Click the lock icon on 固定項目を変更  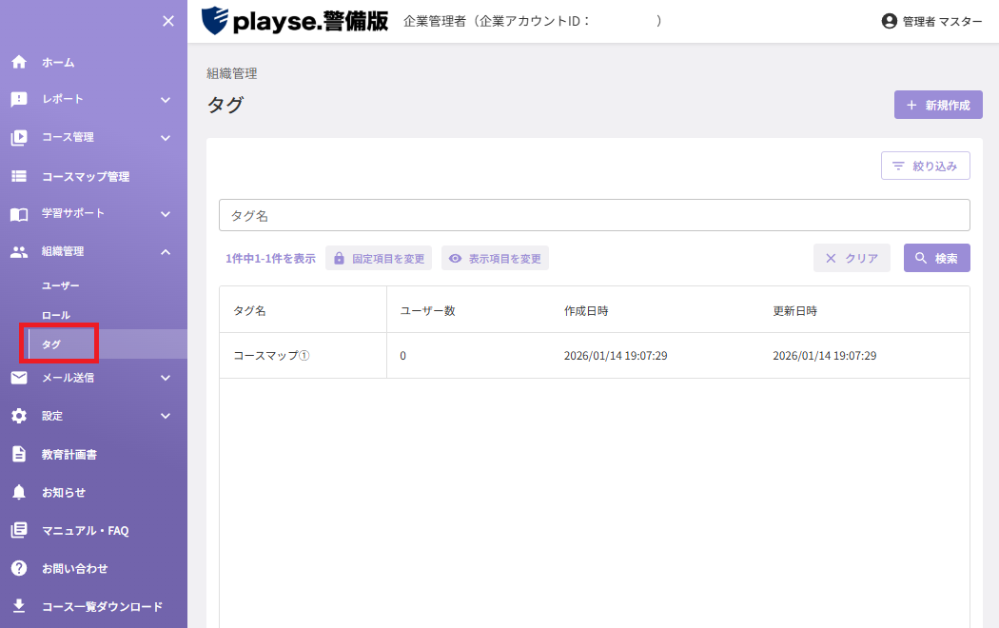(x=339, y=259)
